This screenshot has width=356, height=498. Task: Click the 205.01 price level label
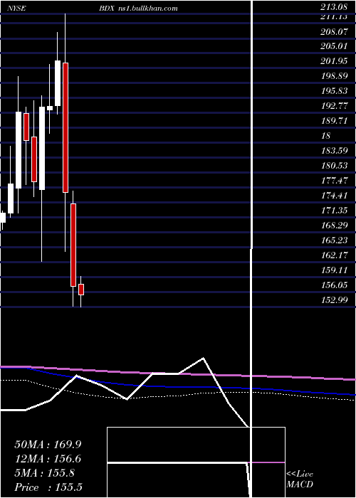(x=334, y=46)
